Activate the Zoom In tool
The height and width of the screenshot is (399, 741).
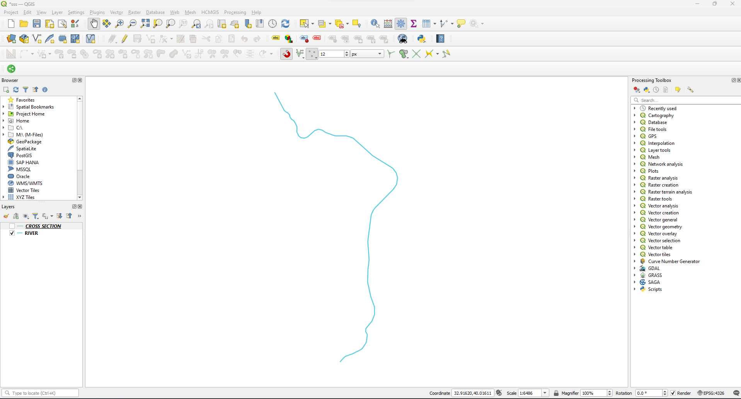[x=119, y=24]
